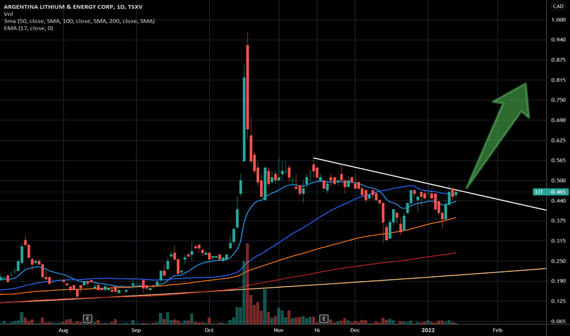Click the 0.375 price axis label
The height and width of the screenshot is (336, 570).
pos(558,221)
